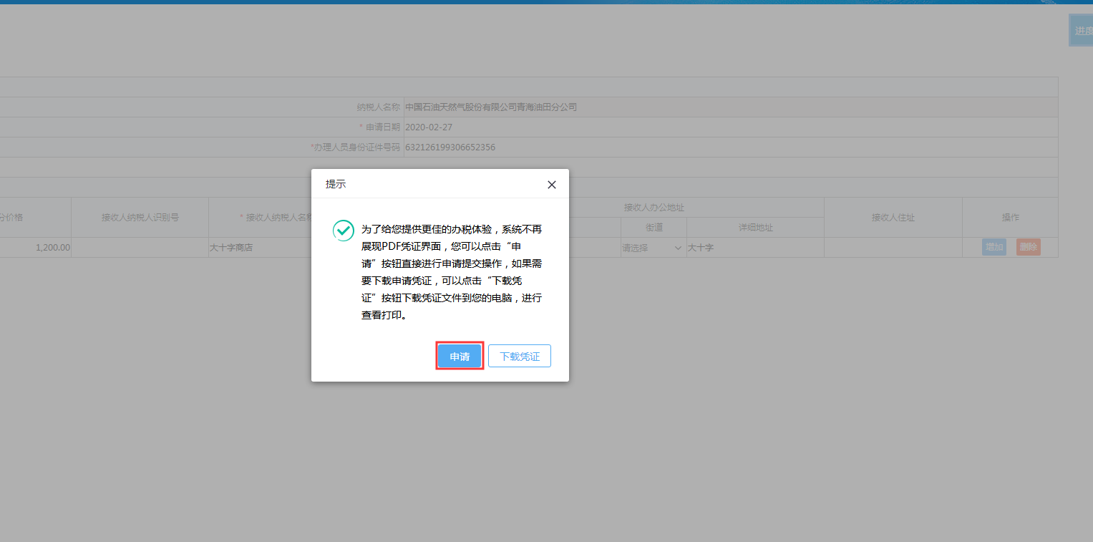Click the 1,200.00 price cell
Viewport: 1093px width, 542px height.
35,248
